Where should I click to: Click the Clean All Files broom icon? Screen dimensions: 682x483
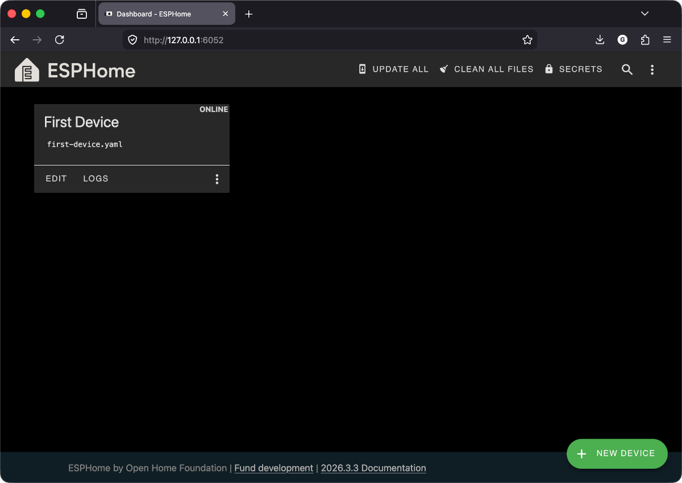click(444, 69)
